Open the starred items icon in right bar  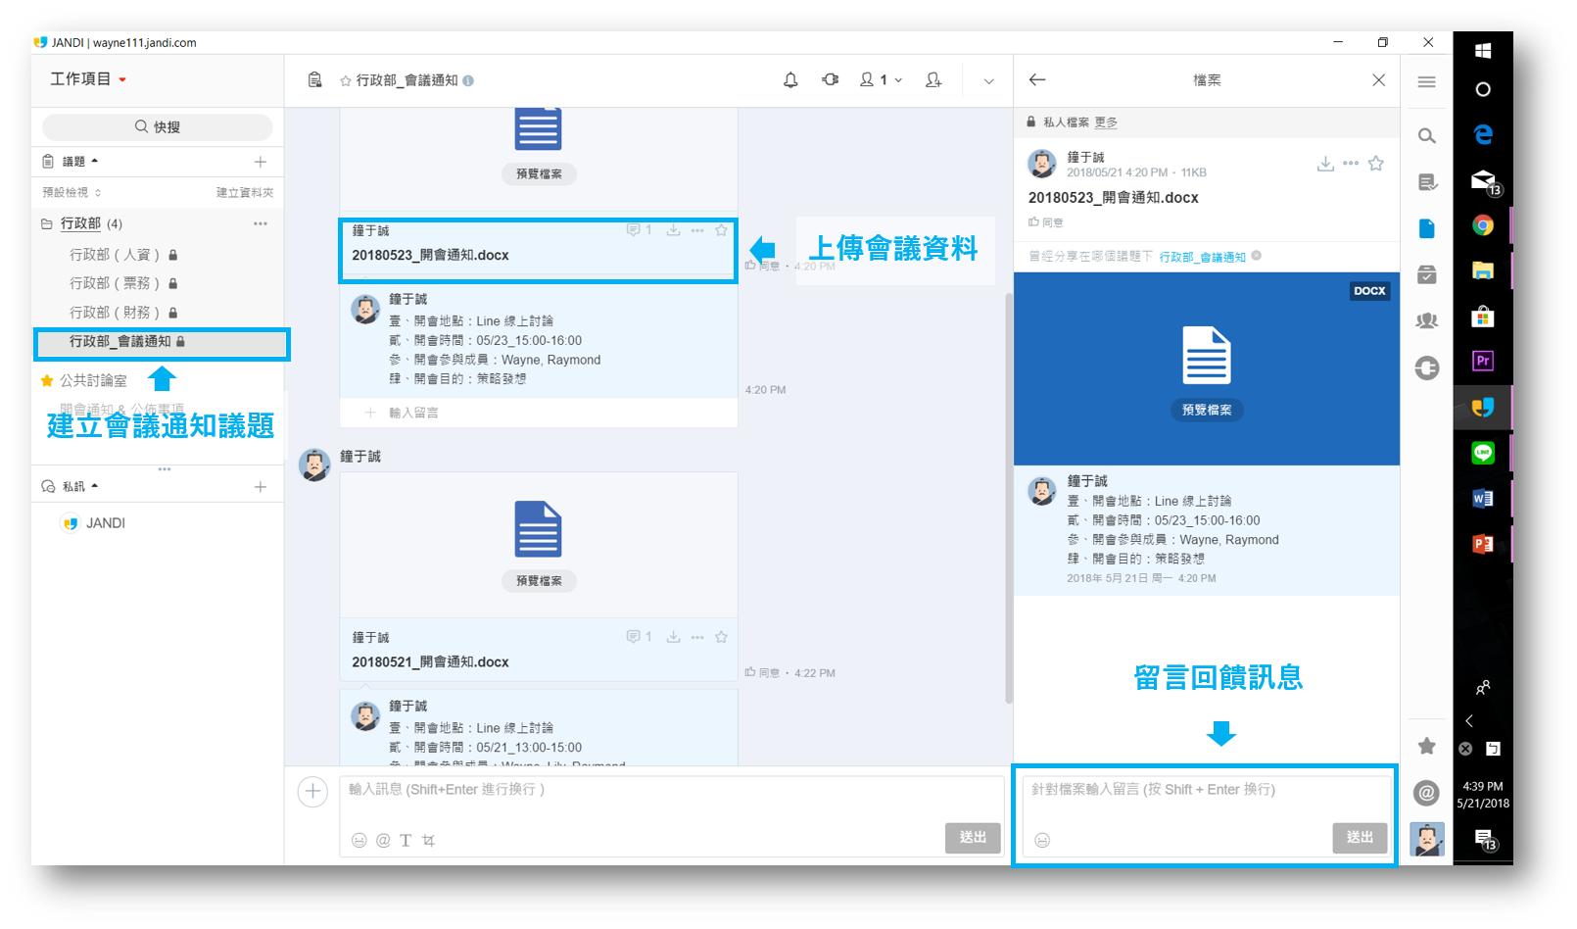[1427, 746]
